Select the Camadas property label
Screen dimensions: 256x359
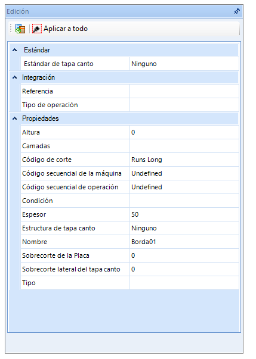click(36, 146)
